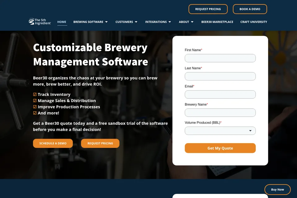Image resolution: width=297 pixels, height=198 pixels.
Task: Click the checkmark beside Manage Sales & Distribution
Action: pyautogui.click(x=35, y=101)
